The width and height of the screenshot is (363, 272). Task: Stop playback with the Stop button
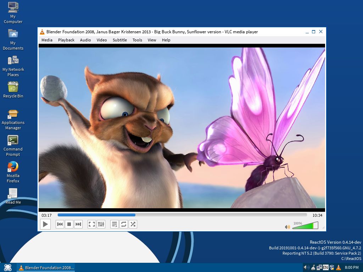[69, 224]
